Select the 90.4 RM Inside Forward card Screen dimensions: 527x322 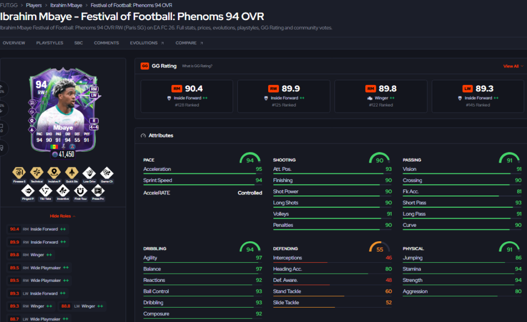[x=187, y=96]
